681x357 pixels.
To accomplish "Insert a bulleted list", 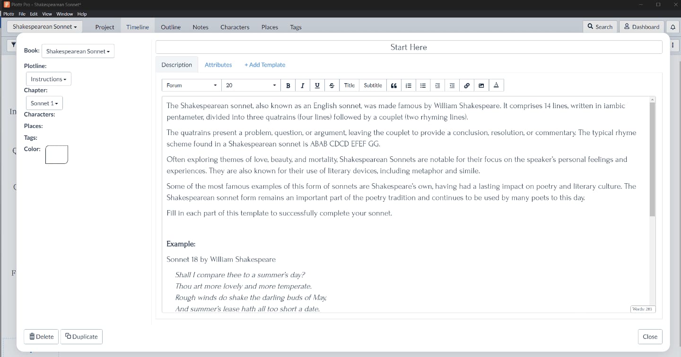I will (423, 85).
